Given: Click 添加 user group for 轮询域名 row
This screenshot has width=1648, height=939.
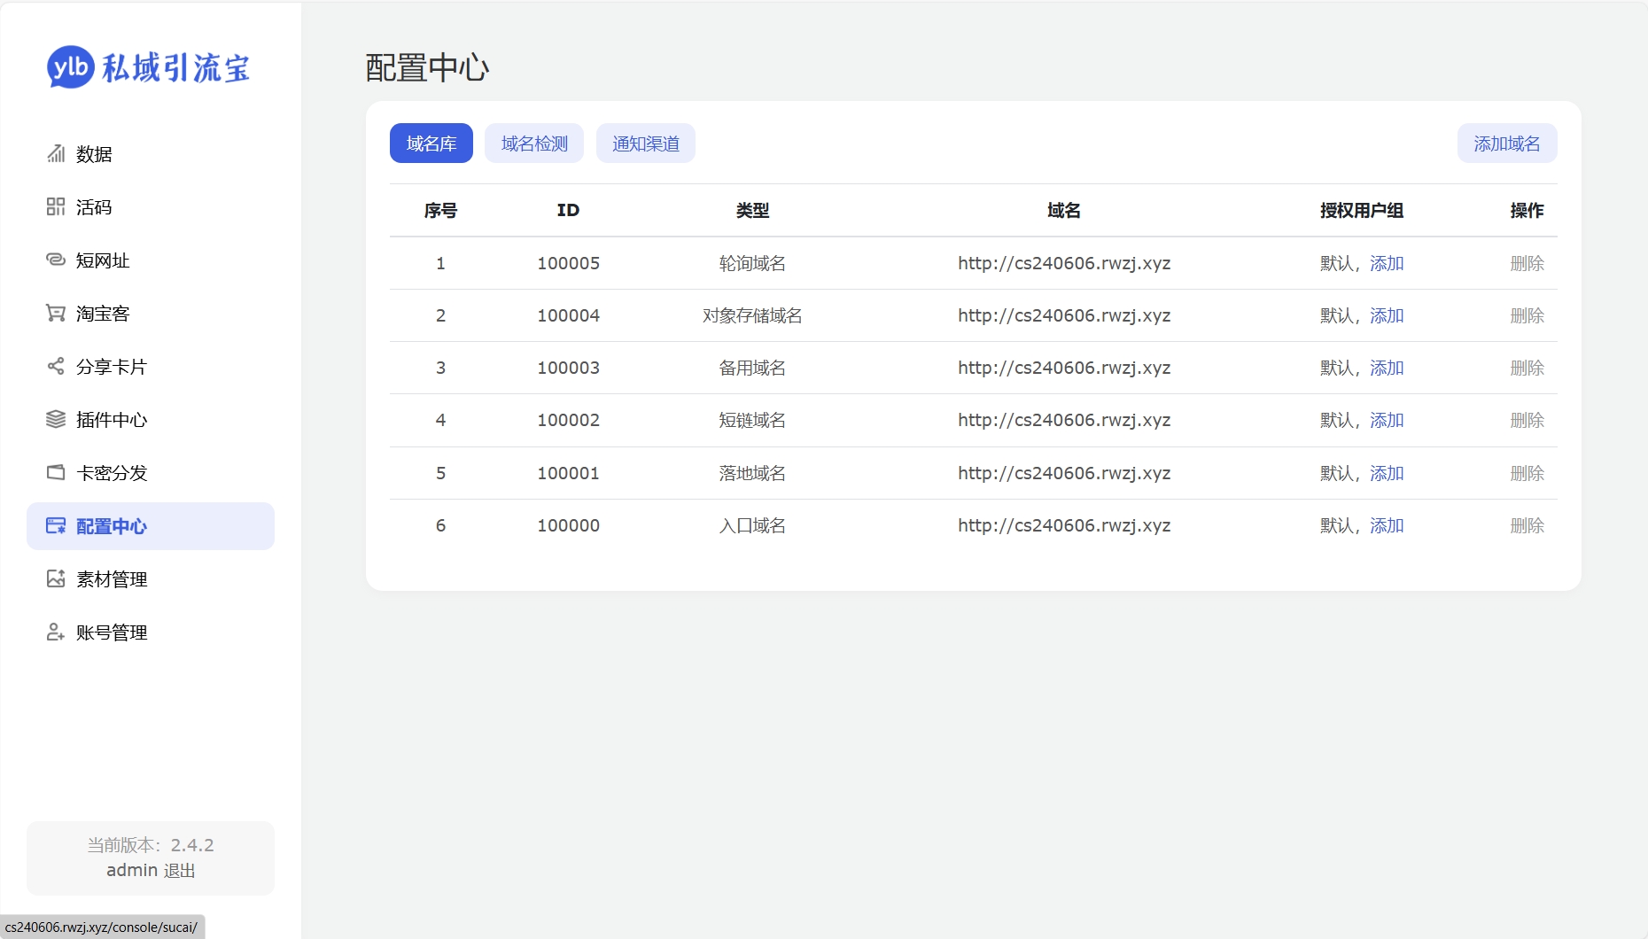Looking at the screenshot, I should [1387, 263].
